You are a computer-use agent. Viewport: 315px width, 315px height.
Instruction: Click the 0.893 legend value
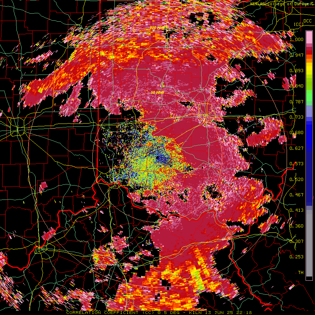296,70
